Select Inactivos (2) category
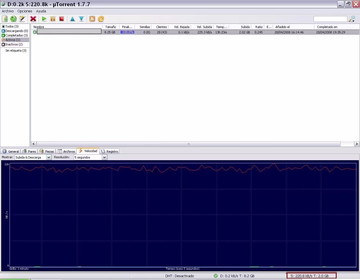The width and height of the screenshot is (360, 280). pyautogui.click(x=14, y=44)
